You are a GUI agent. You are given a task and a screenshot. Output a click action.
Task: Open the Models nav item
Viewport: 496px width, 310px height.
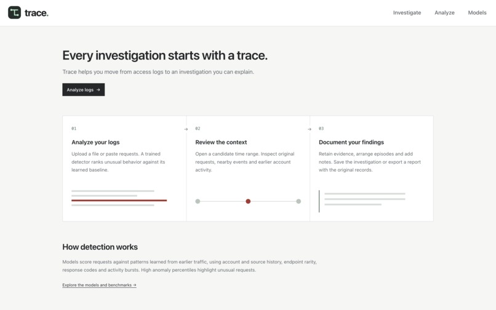477,13
